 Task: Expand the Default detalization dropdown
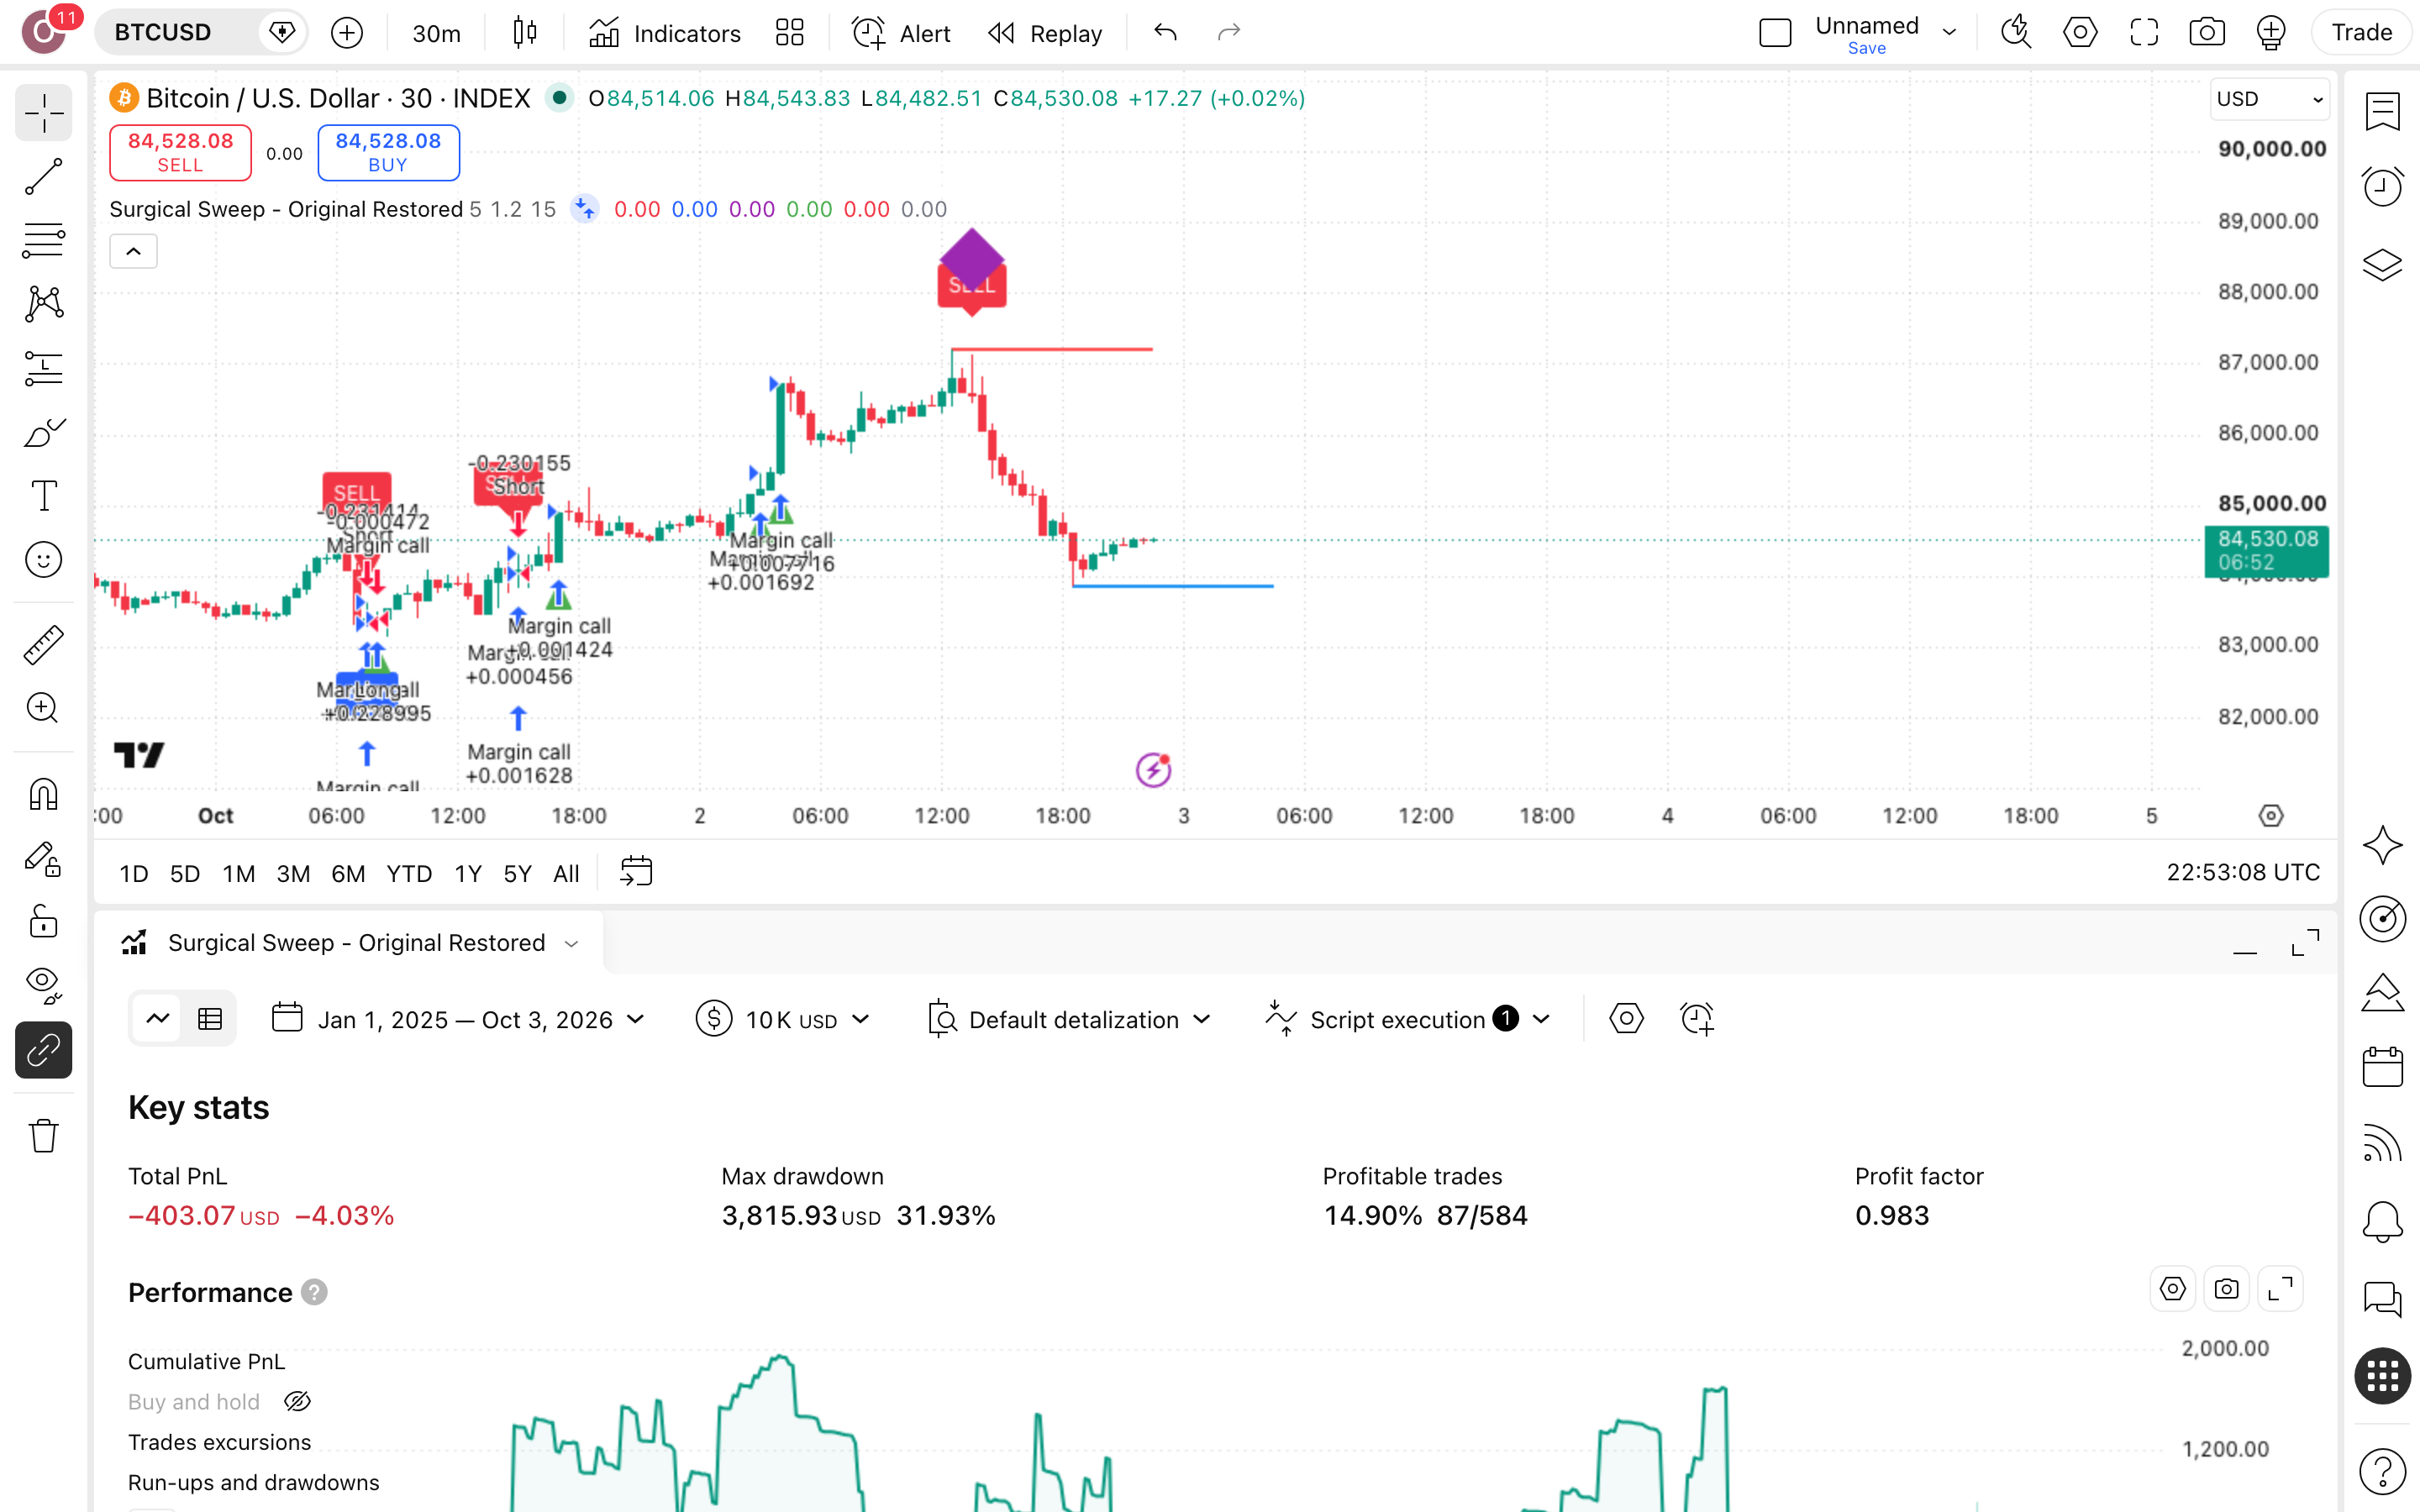[1069, 1019]
